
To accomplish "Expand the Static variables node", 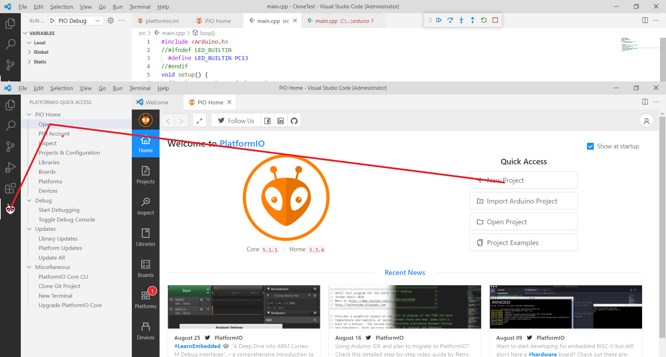I will [29, 62].
